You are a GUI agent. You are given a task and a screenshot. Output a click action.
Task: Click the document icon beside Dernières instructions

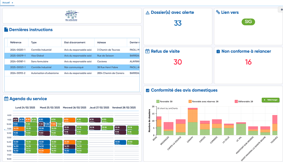(6, 30)
